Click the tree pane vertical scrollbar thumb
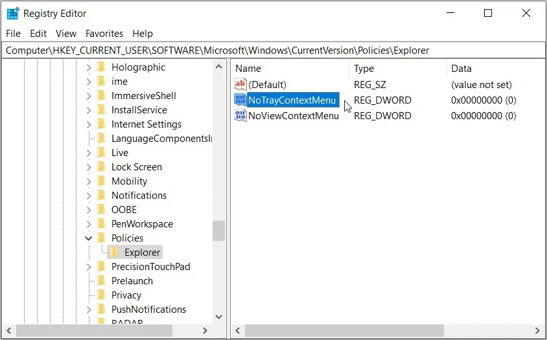The width and height of the screenshot is (547, 340). pyautogui.click(x=219, y=231)
